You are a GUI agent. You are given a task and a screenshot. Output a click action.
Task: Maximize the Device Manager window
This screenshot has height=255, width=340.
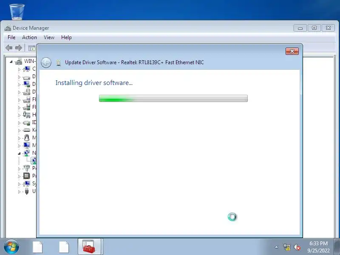pos(314,28)
